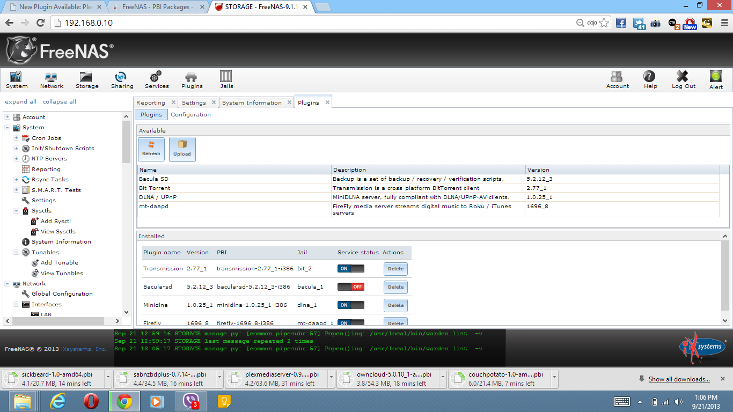Open the Account icon in top toolbar

coord(618,80)
